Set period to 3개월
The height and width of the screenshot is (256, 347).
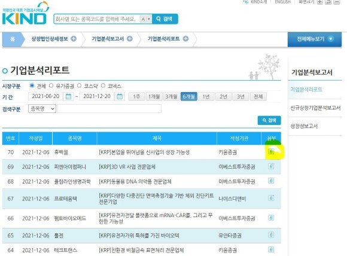pos(171,96)
